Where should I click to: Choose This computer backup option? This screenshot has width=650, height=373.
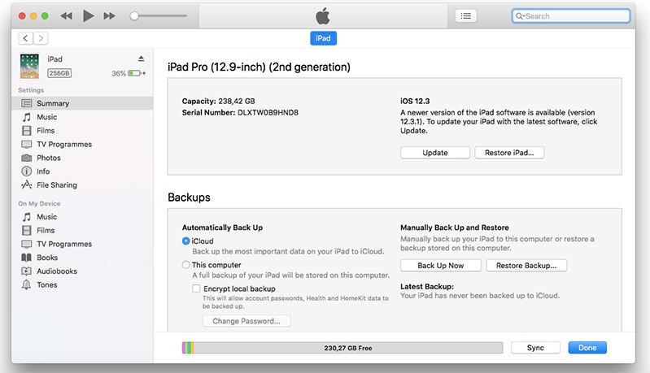click(186, 265)
